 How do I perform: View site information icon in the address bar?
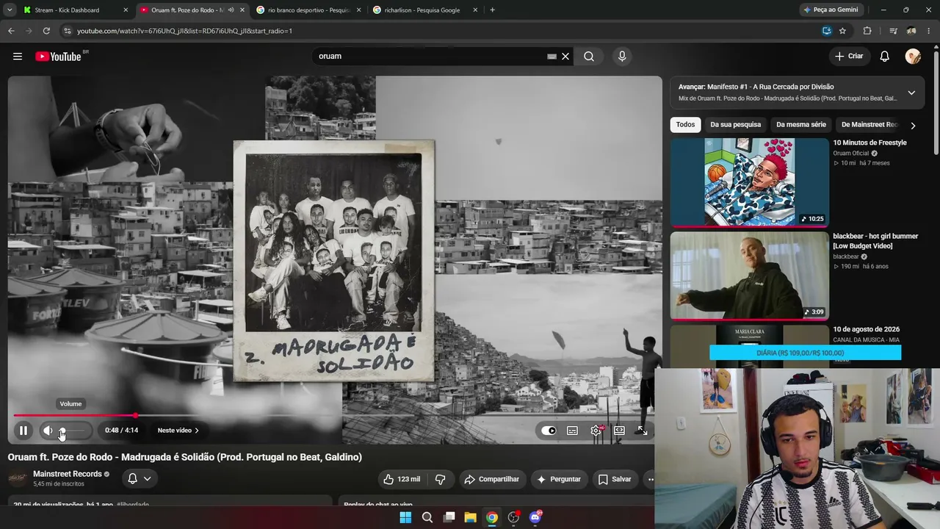pyautogui.click(x=68, y=31)
